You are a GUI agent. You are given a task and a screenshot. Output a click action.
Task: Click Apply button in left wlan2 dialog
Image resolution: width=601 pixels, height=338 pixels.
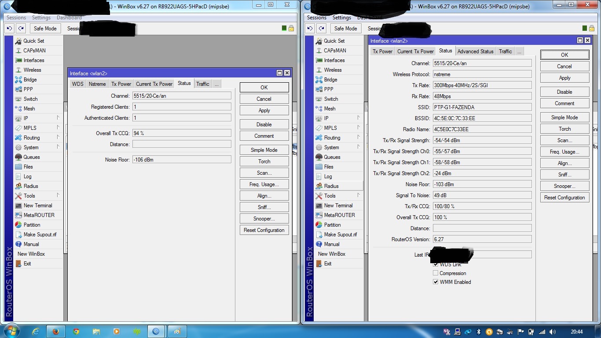pyautogui.click(x=264, y=110)
